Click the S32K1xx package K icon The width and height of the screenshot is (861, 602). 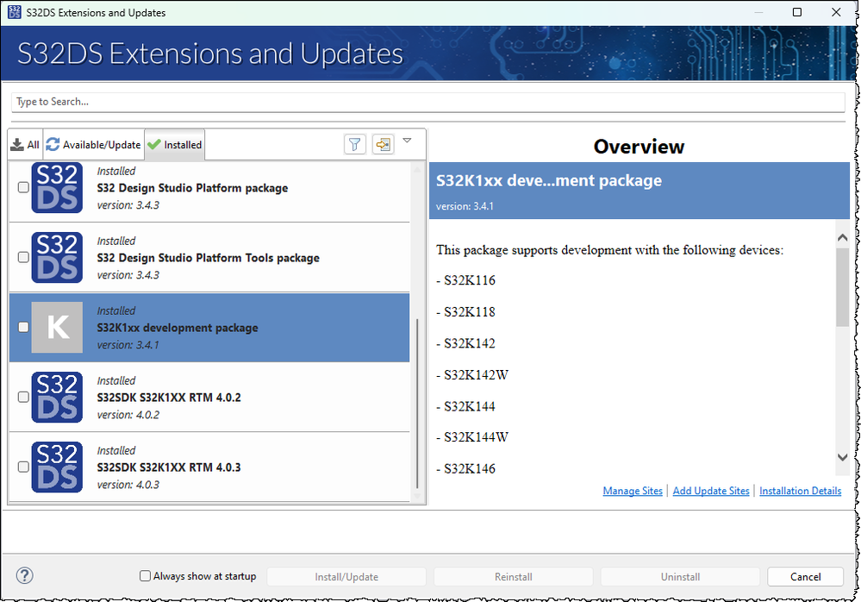click(57, 327)
